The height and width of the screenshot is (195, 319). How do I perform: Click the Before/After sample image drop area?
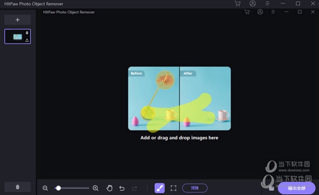[180, 98]
